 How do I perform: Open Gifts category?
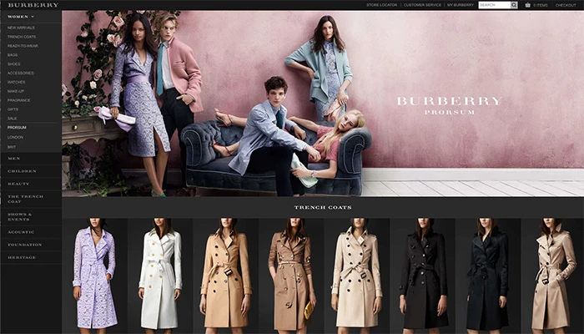[x=13, y=109]
